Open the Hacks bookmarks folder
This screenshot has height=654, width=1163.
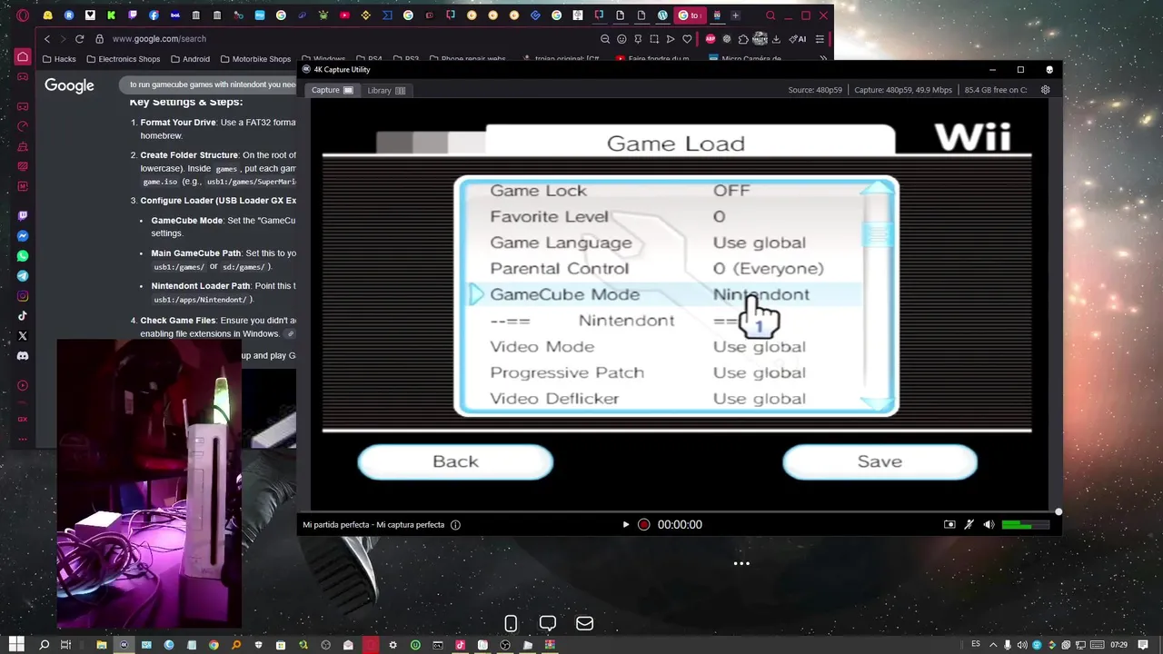[x=59, y=59]
